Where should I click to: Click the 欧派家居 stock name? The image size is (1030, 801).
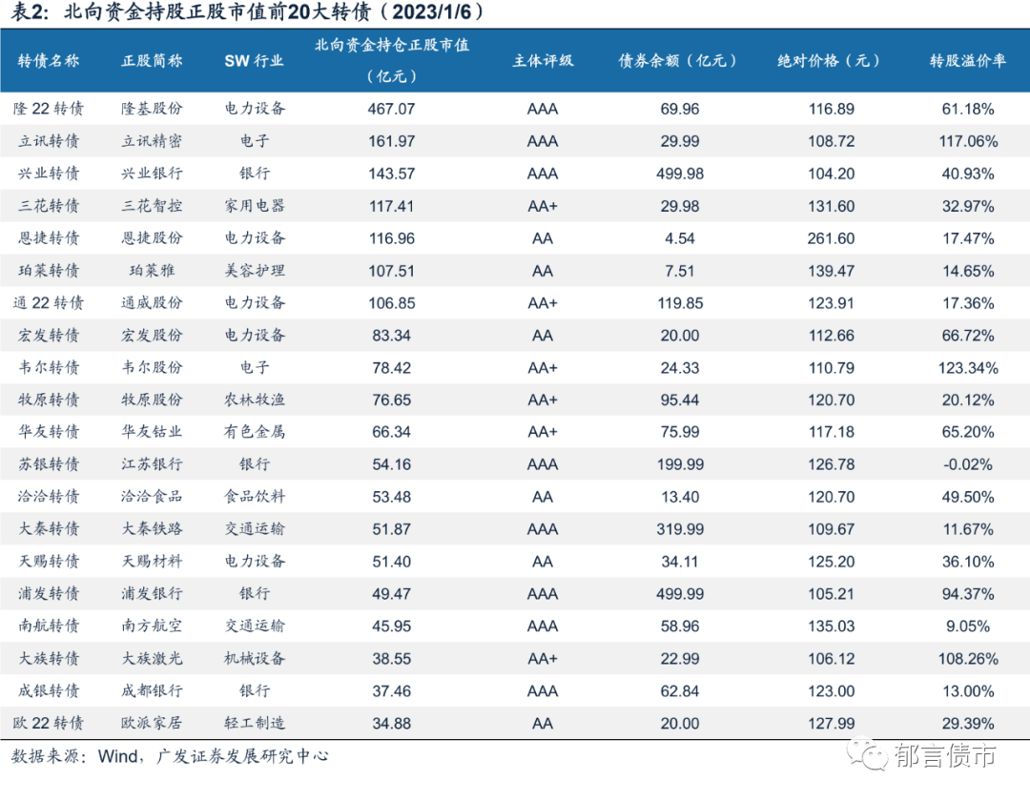pyautogui.click(x=152, y=723)
